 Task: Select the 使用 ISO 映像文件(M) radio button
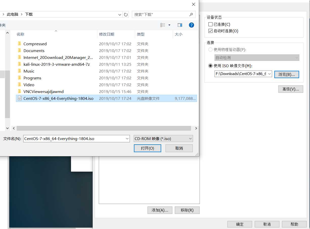pyautogui.click(x=210, y=66)
